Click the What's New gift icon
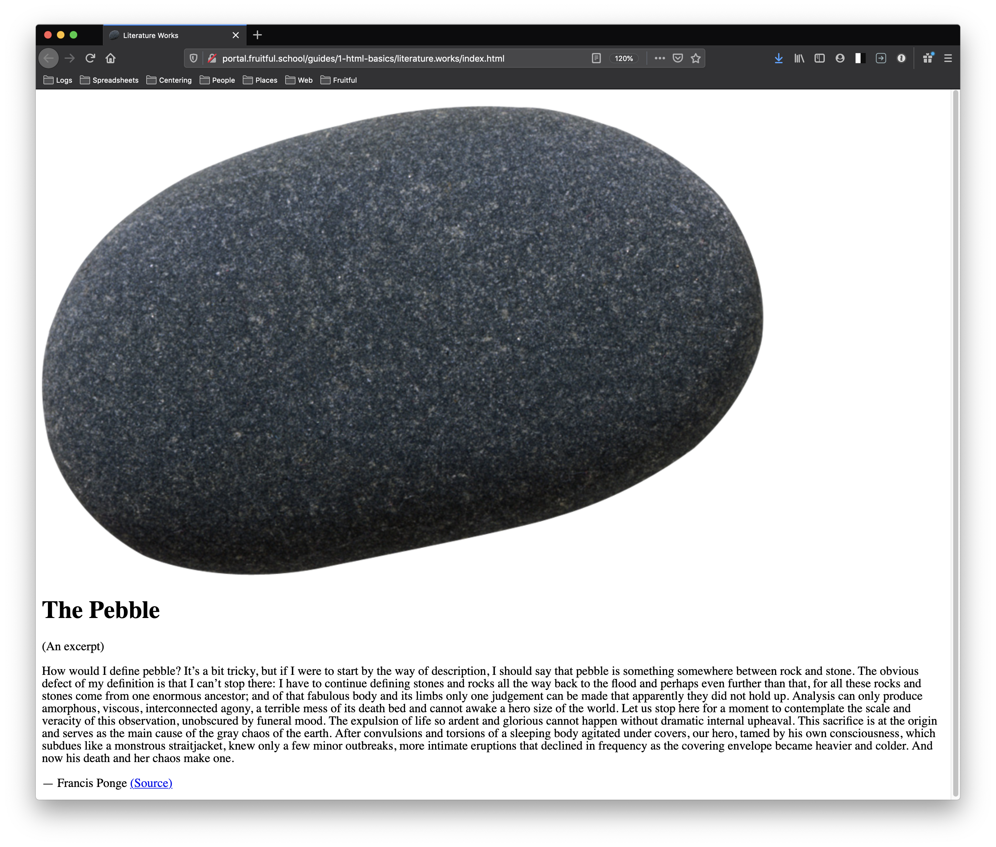Screen dimensions: 996x847 928,58
